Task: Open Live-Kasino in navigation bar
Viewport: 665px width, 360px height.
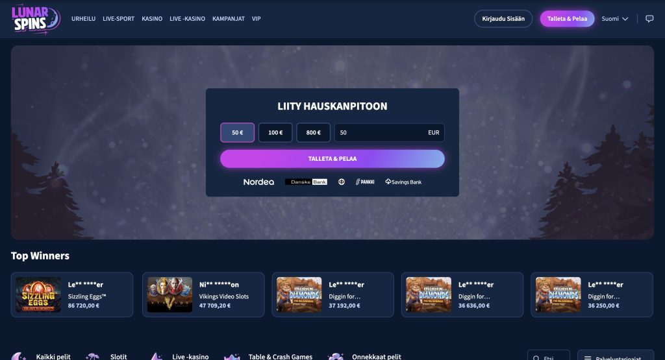Action: [x=187, y=19]
